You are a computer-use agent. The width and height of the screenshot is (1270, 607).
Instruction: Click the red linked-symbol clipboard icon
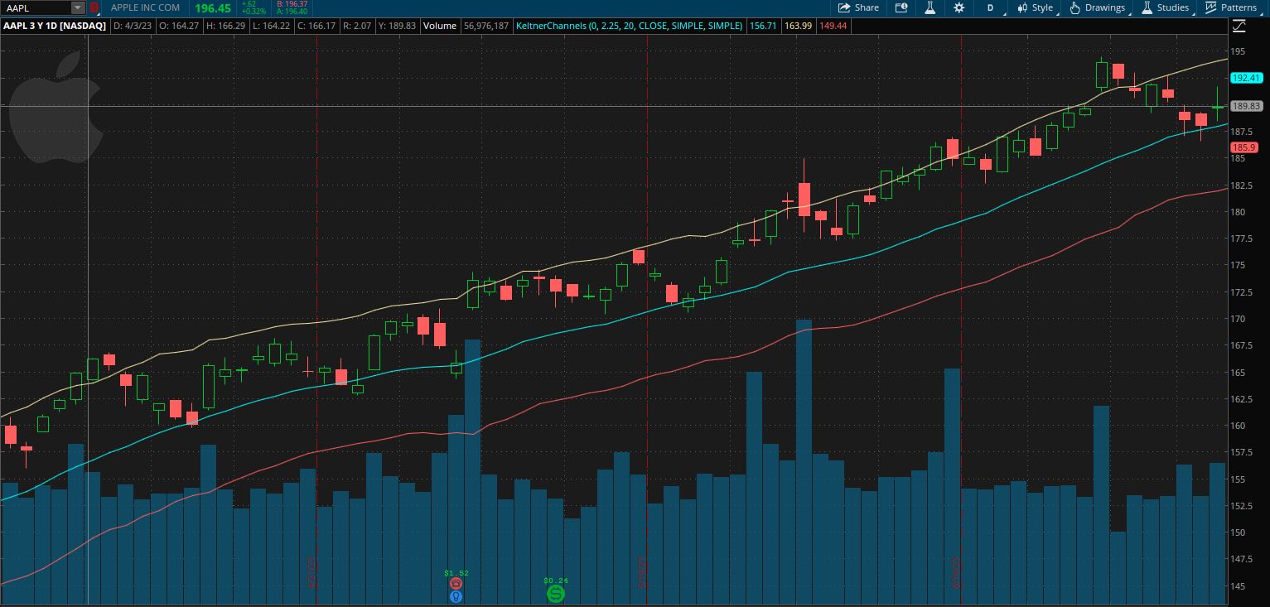click(94, 7)
